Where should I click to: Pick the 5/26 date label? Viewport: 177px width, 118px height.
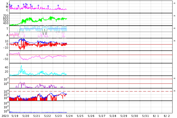(91, 116)
